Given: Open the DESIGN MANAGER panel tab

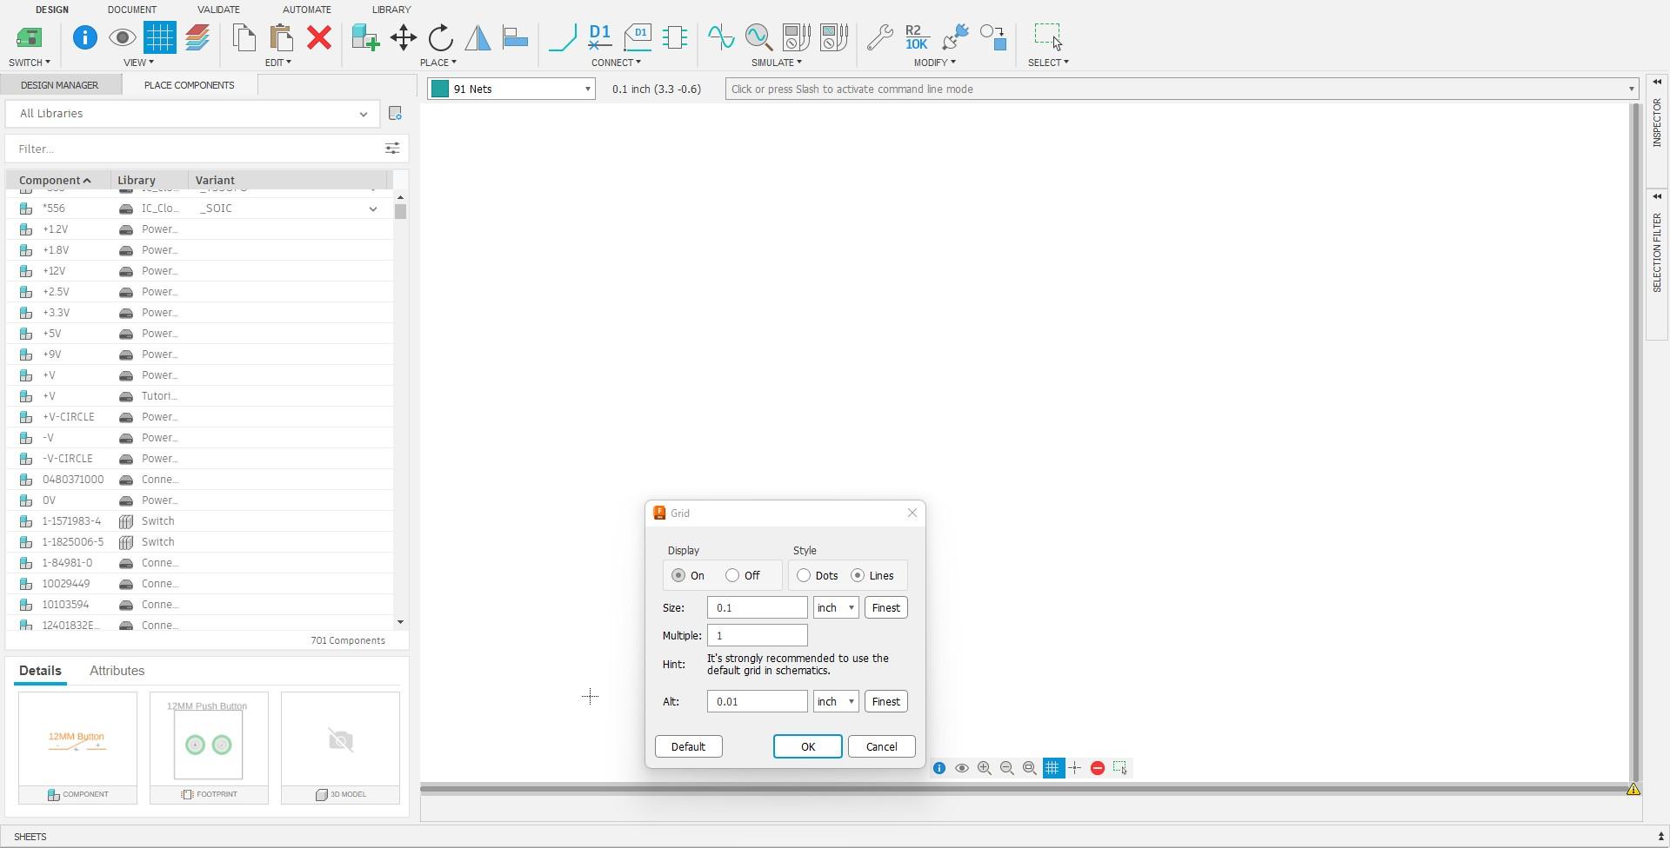Looking at the screenshot, I should point(59,85).
